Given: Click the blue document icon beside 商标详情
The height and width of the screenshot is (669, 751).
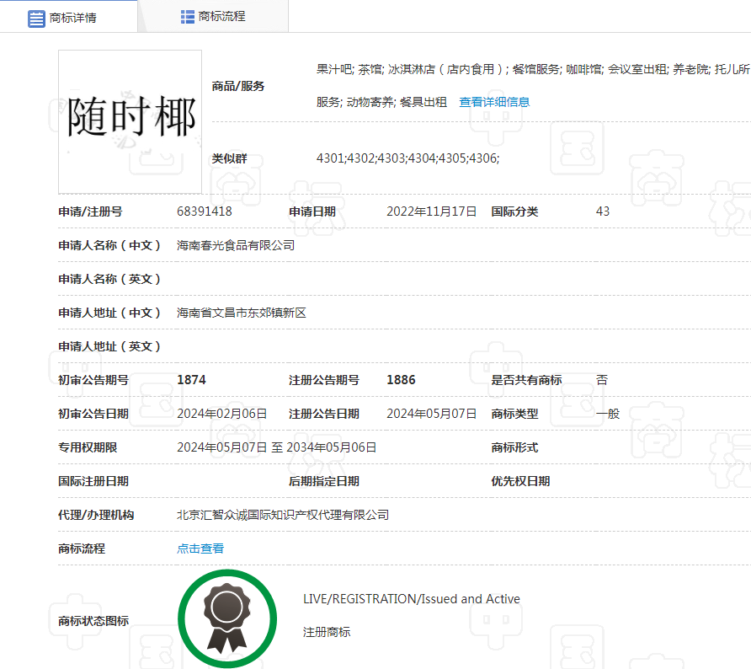Looking at the screenshot, I should pos(36,19).
